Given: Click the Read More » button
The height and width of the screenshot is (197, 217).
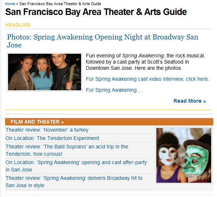Looking at the screenshot, I should pyautogui.click(x=190, y=101).
